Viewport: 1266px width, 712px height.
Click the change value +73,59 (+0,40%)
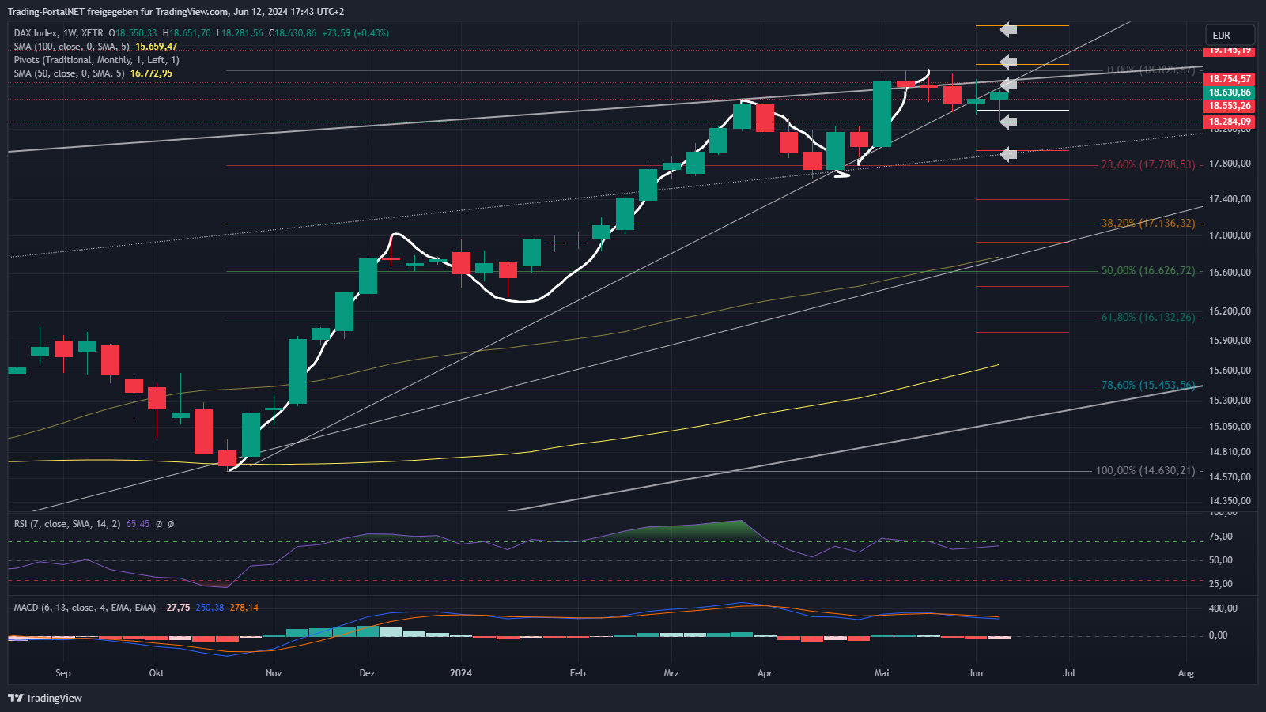click(355, 33)
